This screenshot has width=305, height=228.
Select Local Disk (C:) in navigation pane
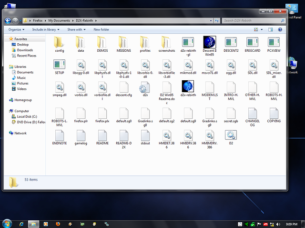click(27, 116)
